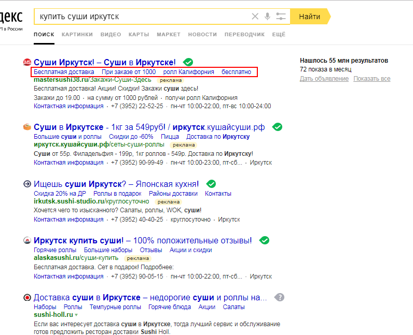Click the ролл Калифорния sitelink
Viewport: 413px width, 335px height.
coord(188,72)
